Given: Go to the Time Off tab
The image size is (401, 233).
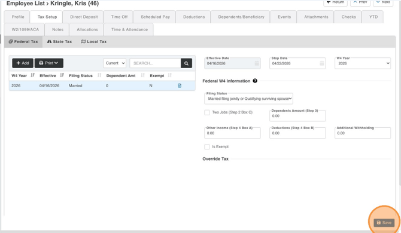Looking at the screenshot, I should tap(119, 17).
